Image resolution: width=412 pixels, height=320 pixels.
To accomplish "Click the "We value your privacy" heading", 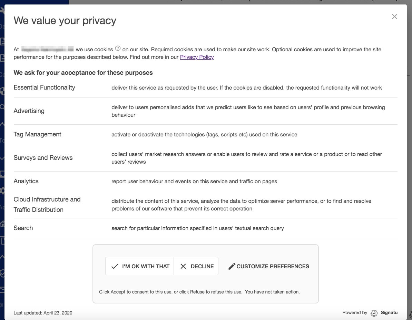I will point(65,21).
